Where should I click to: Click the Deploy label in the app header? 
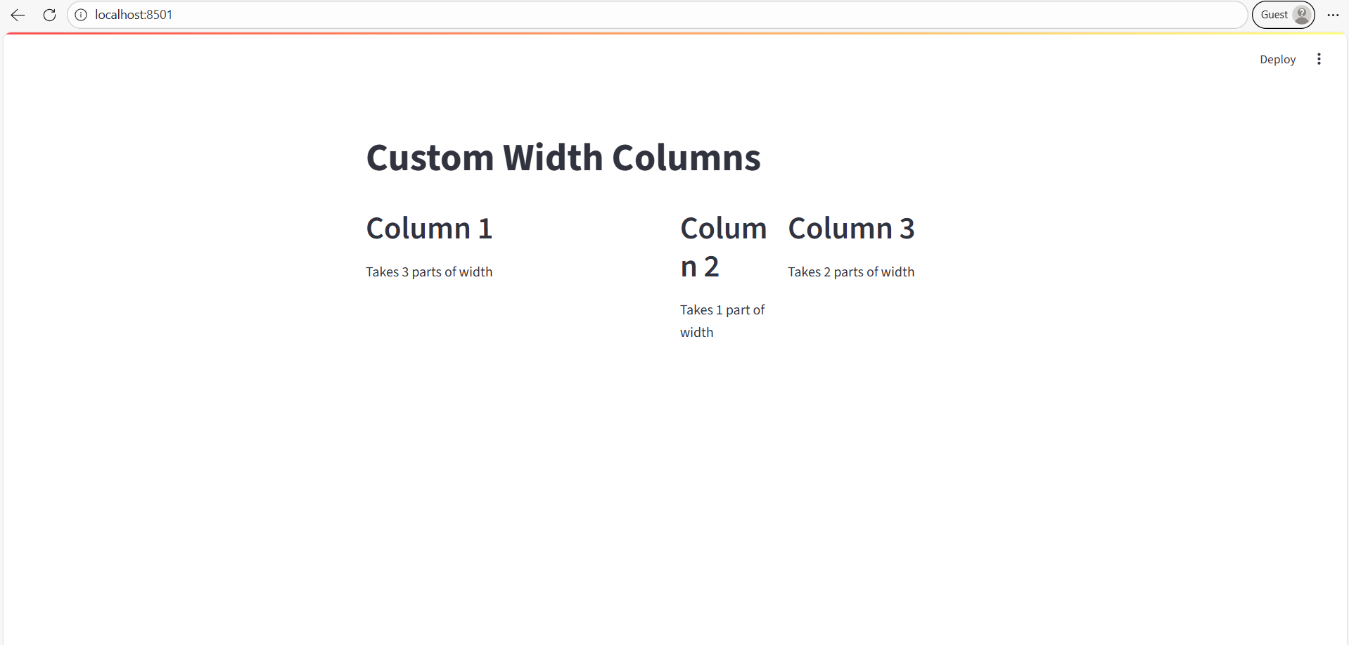1277,59
